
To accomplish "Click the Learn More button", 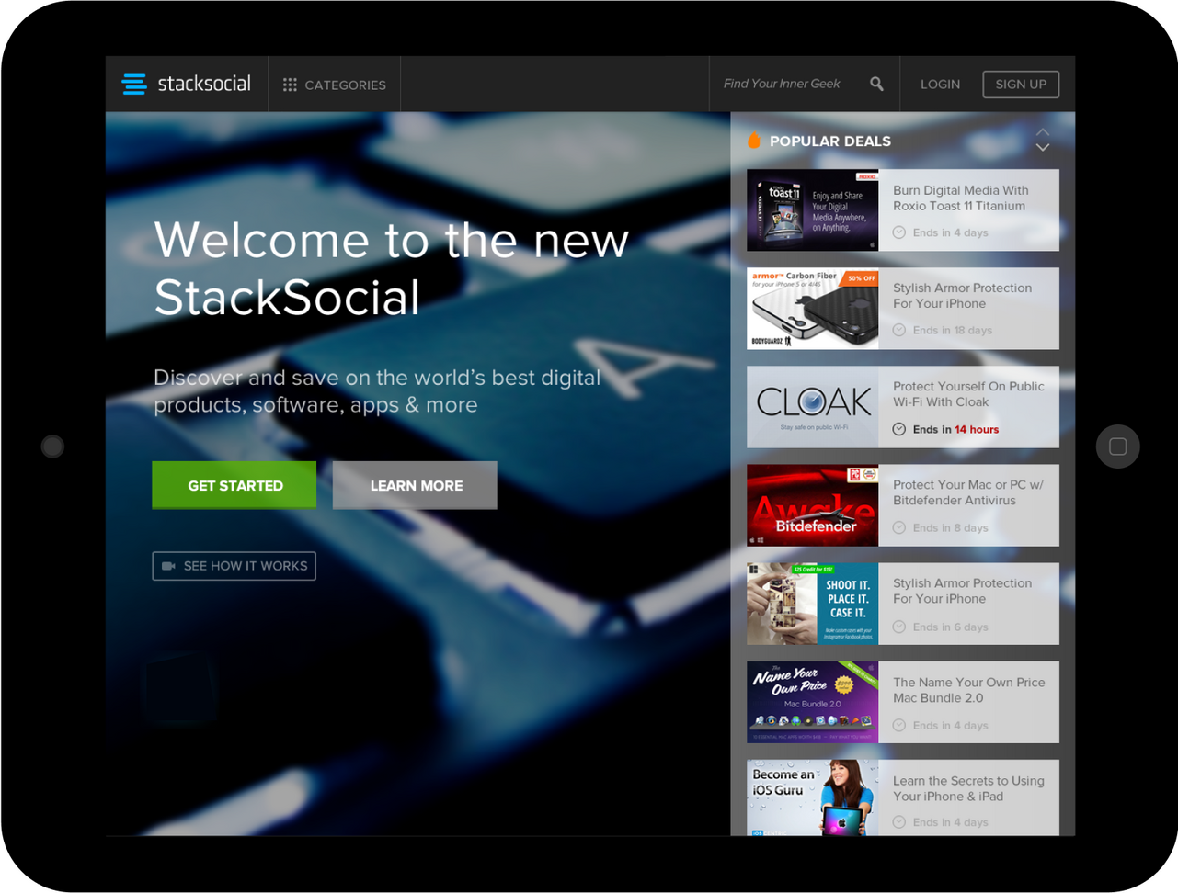I will [x=415, y=485].
